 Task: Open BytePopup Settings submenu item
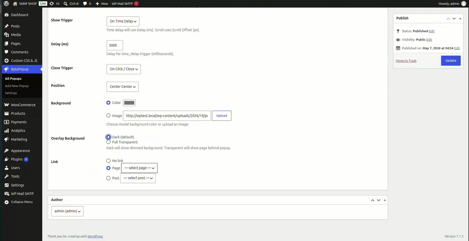pyautogui.click(x=11, y=93)
